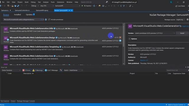Click the CodeGeneration.Utils package icon
189x106 pixels.
(x=6, y=29)
